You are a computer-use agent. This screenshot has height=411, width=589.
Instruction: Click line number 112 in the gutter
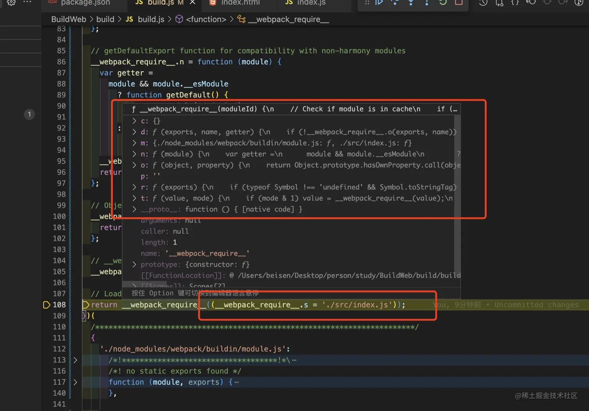tap(59, 349)
